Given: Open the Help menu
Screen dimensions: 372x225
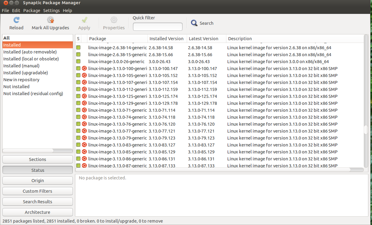Looking at the screenshot, I should click(67, 10).
